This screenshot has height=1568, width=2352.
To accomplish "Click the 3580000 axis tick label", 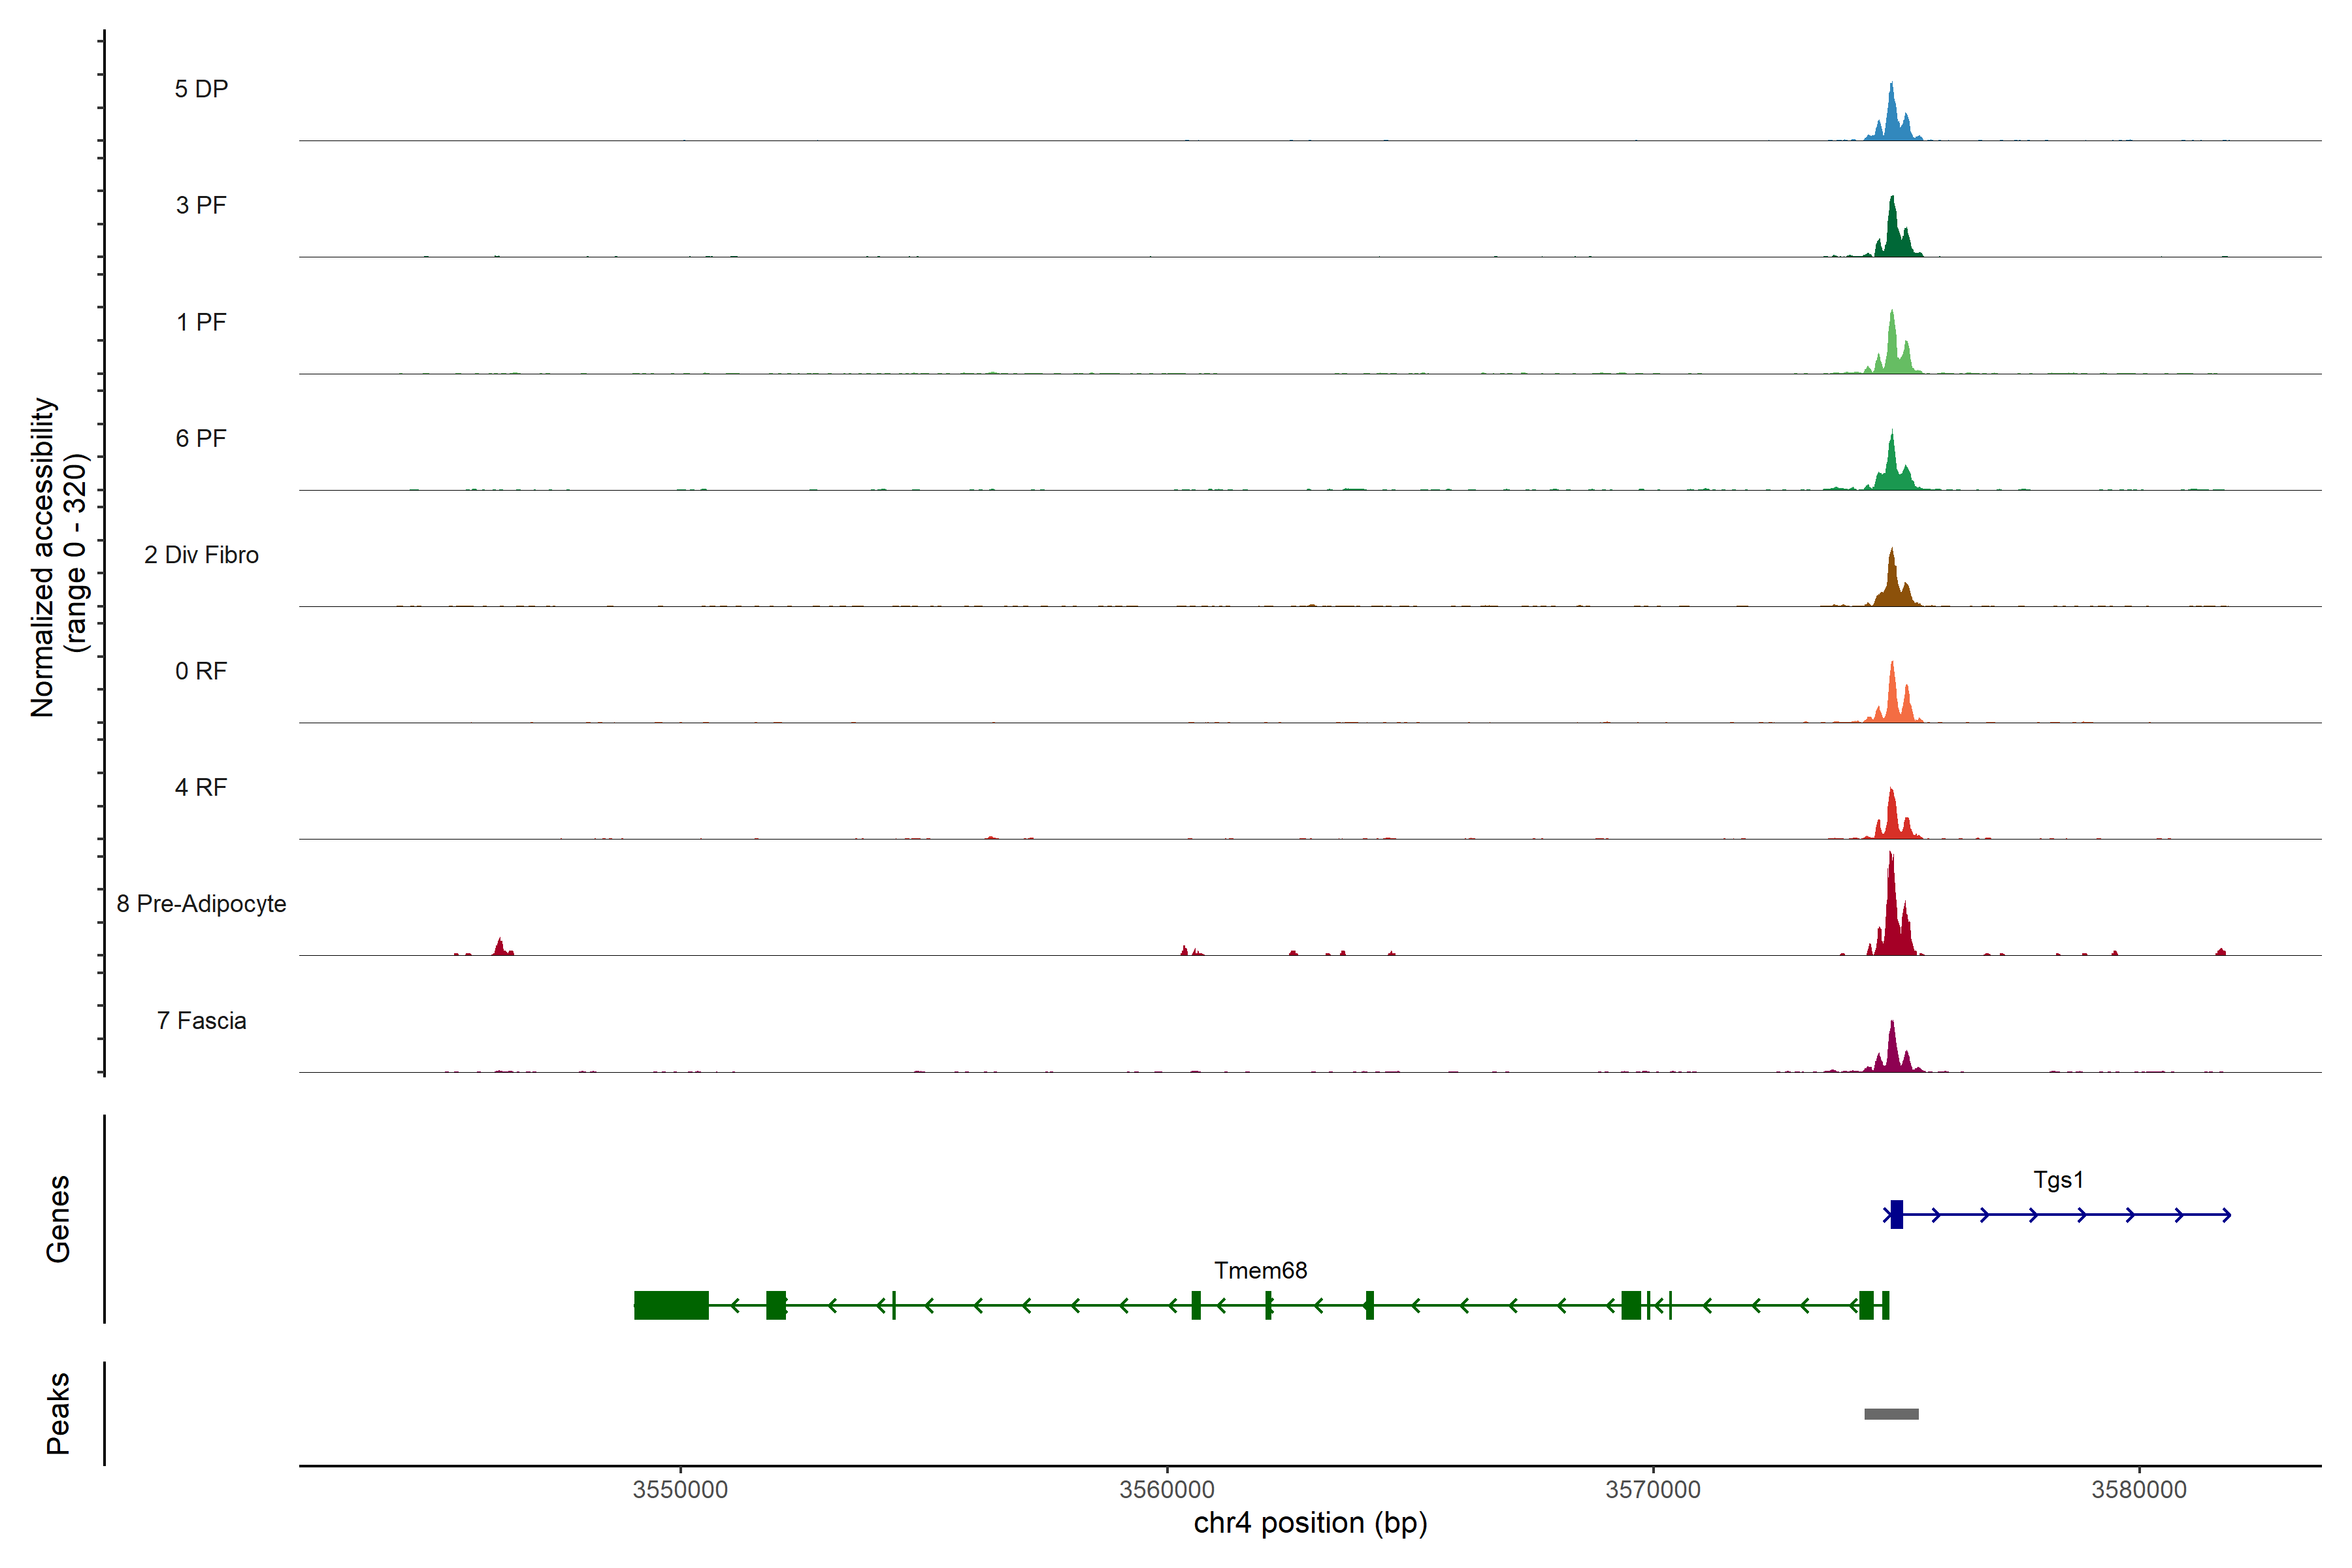I will pyautogui.click(x=2139, y=1490).
